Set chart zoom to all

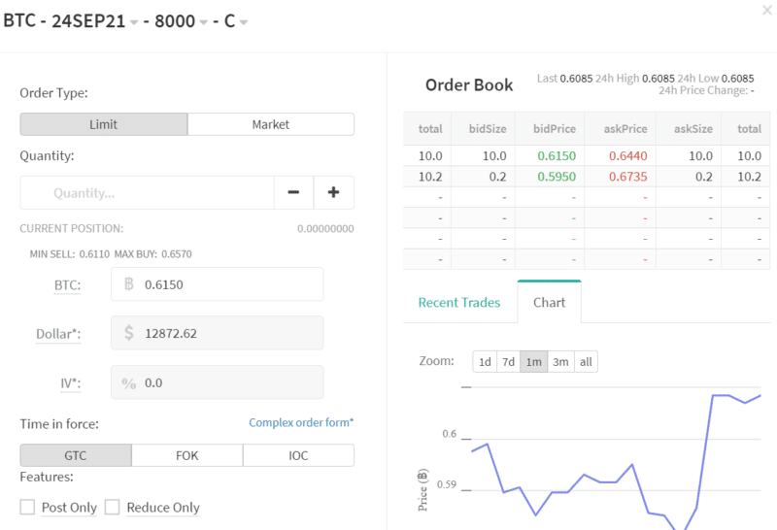(x=587, y=362)
